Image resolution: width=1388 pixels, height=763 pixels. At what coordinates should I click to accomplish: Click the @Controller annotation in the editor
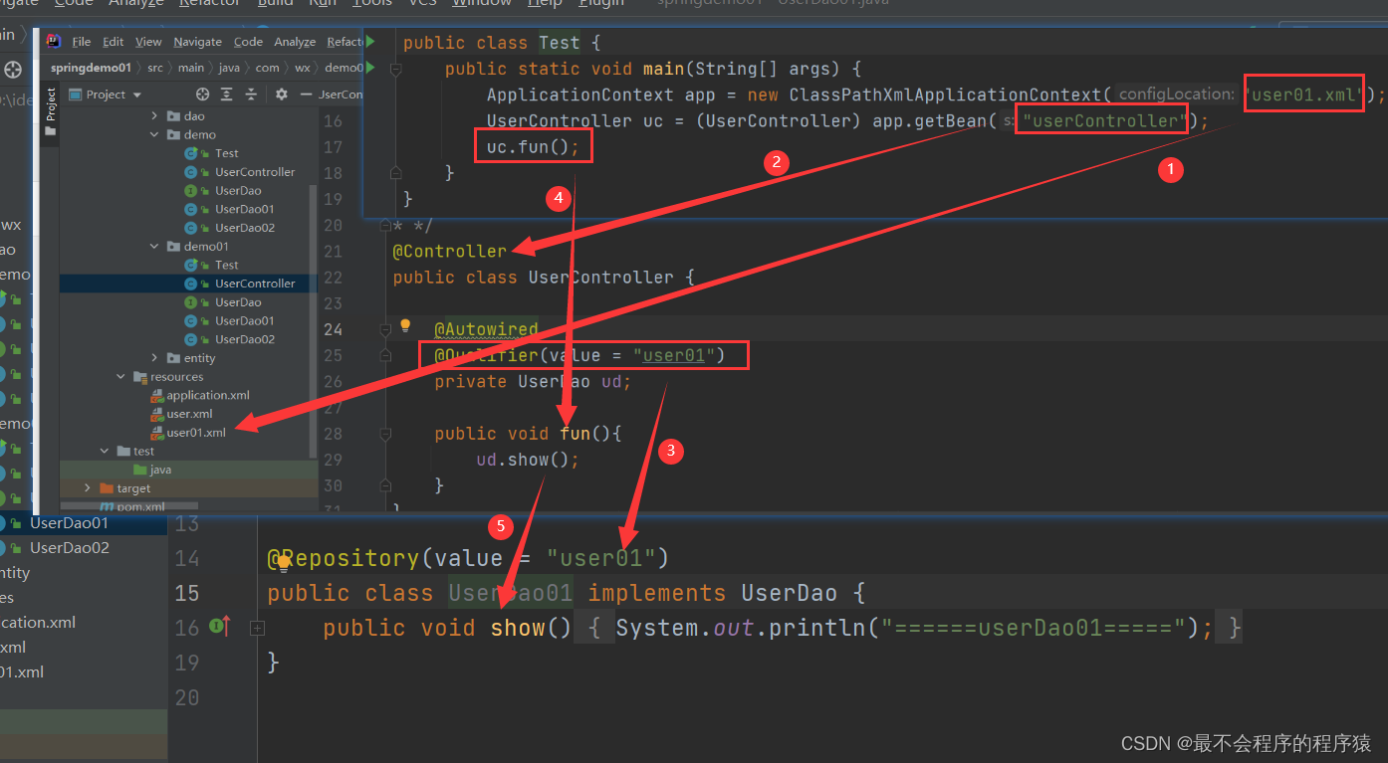449,251
